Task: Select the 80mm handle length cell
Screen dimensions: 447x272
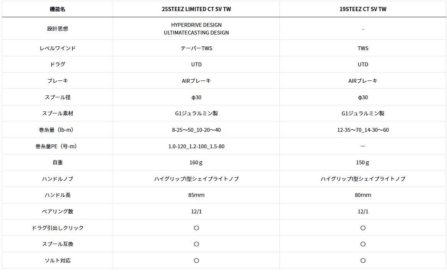Action: tap(363, 195)
